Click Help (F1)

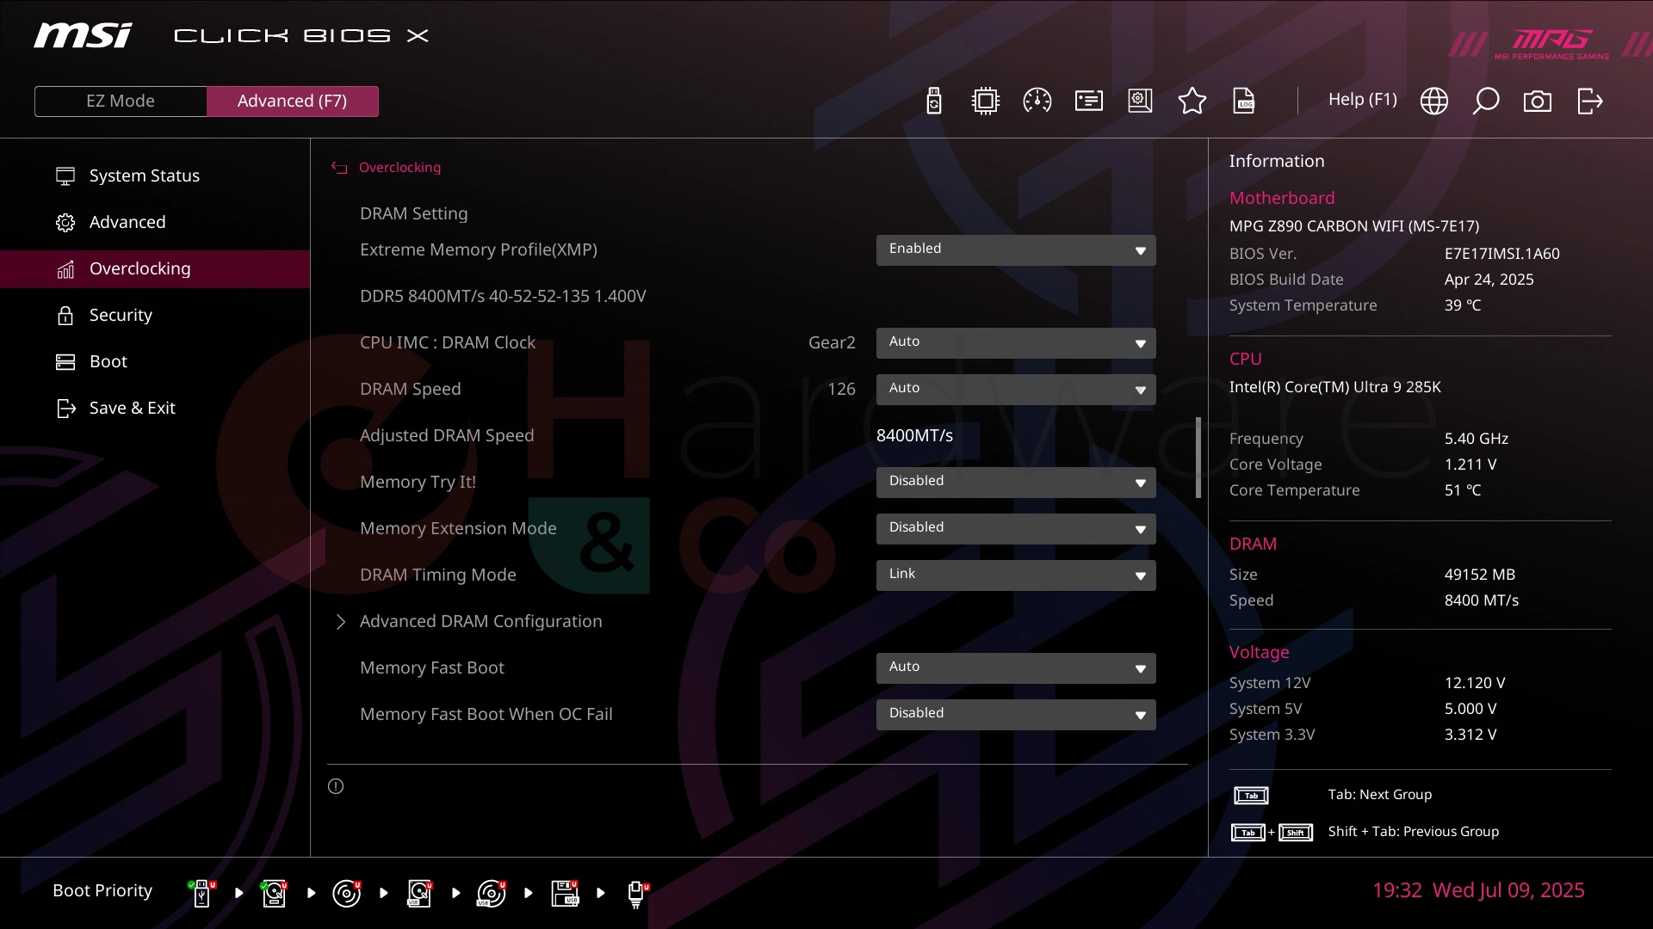(1362, 100)
